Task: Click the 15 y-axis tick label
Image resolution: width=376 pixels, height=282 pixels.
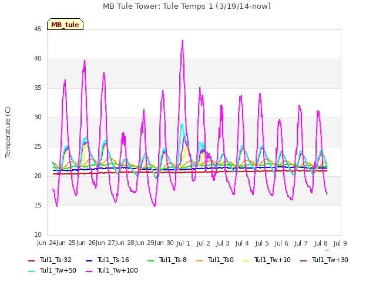Action: tap(38, 206)
